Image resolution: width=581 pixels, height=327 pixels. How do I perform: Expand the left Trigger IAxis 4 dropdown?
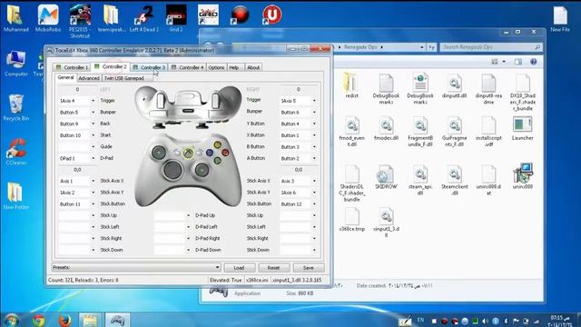pos(93,101)
